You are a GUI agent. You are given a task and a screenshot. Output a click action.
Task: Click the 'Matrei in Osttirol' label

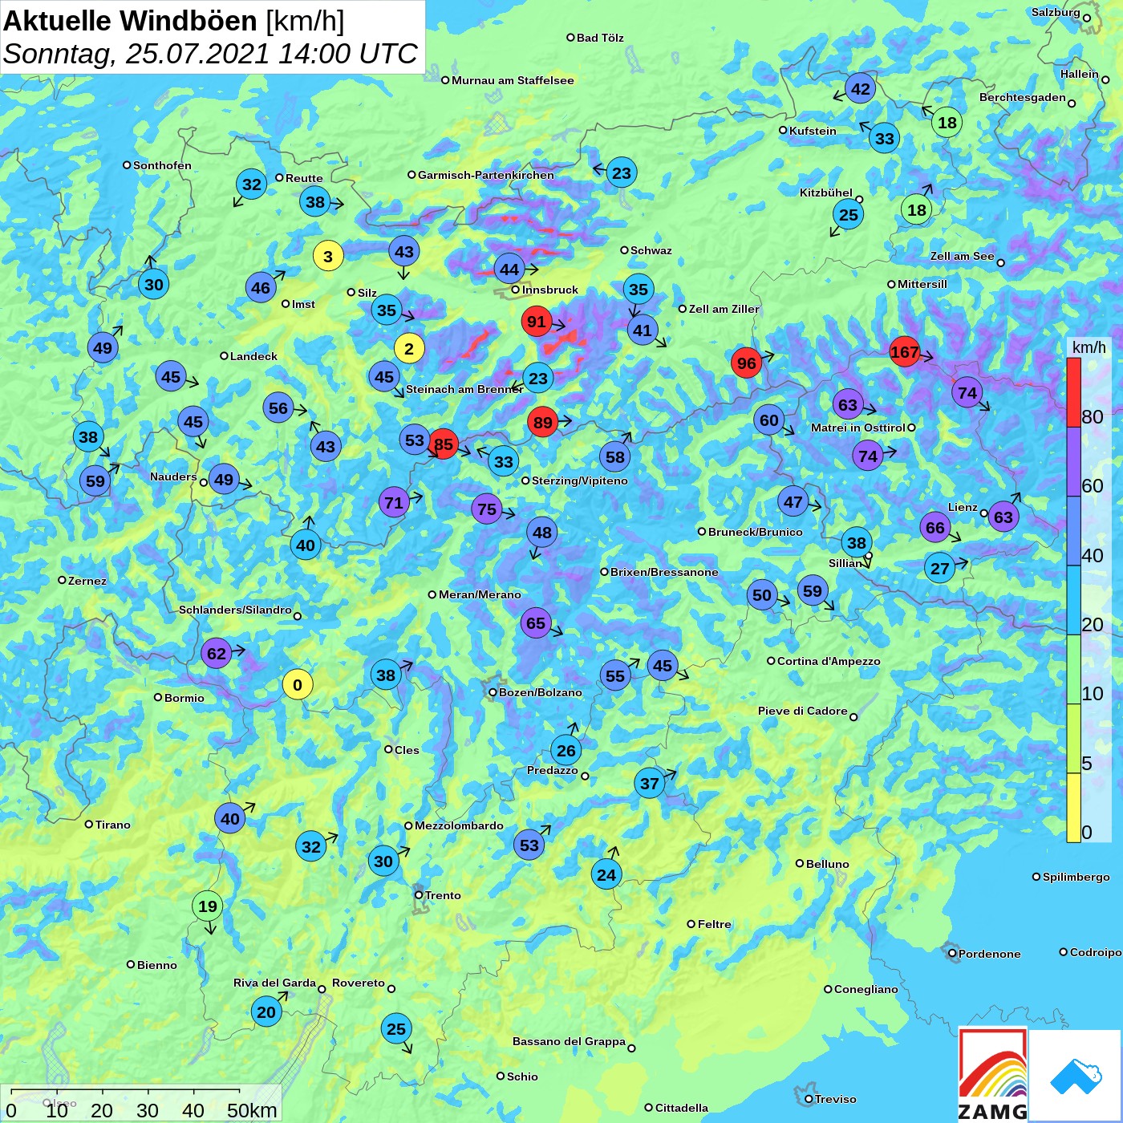858,428
